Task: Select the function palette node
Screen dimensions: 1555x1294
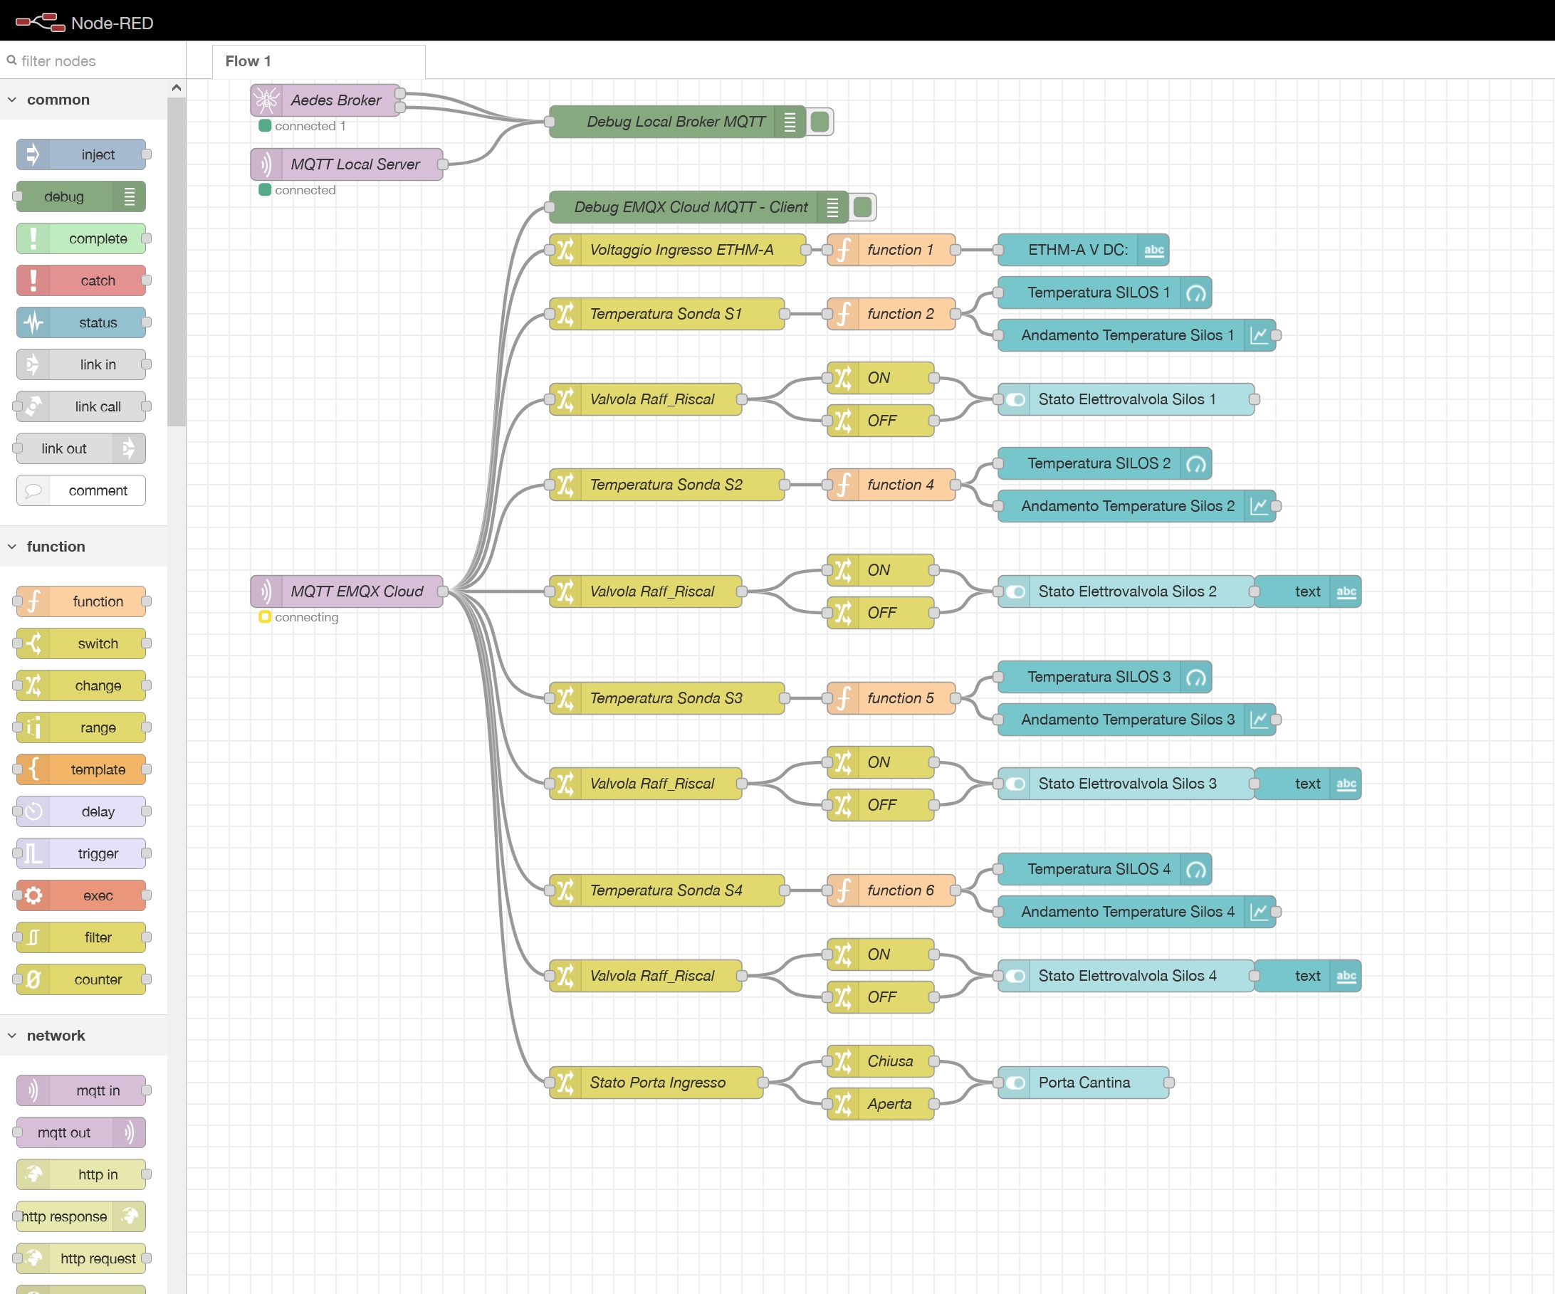Action: pos(81,601)
